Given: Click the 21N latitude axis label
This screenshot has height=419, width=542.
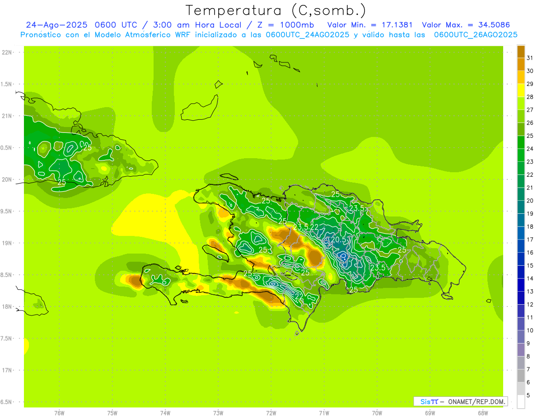Looking at the screenshot, I should [7, 116].
